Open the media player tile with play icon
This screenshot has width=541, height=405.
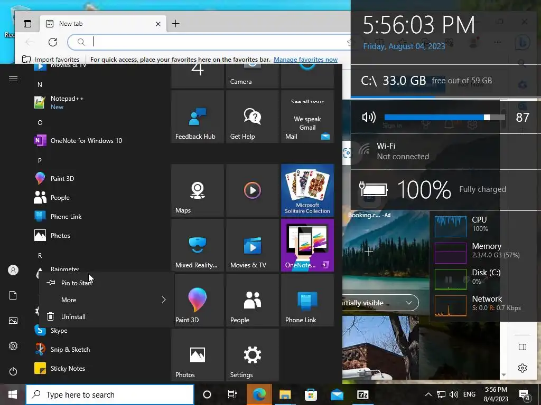click(x=252, y=190)
